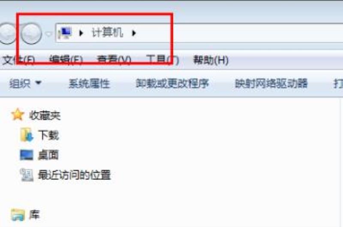
Task: Click 映射网络驱动器 toolbar button
Action: pos(271,83)
